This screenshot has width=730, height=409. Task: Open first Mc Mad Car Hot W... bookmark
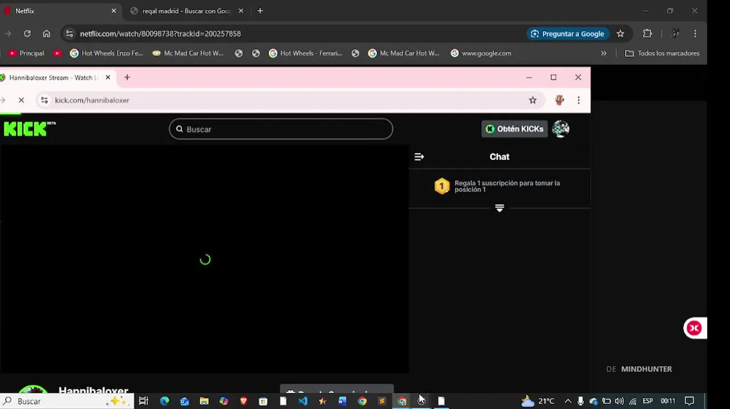pos(188,53)
